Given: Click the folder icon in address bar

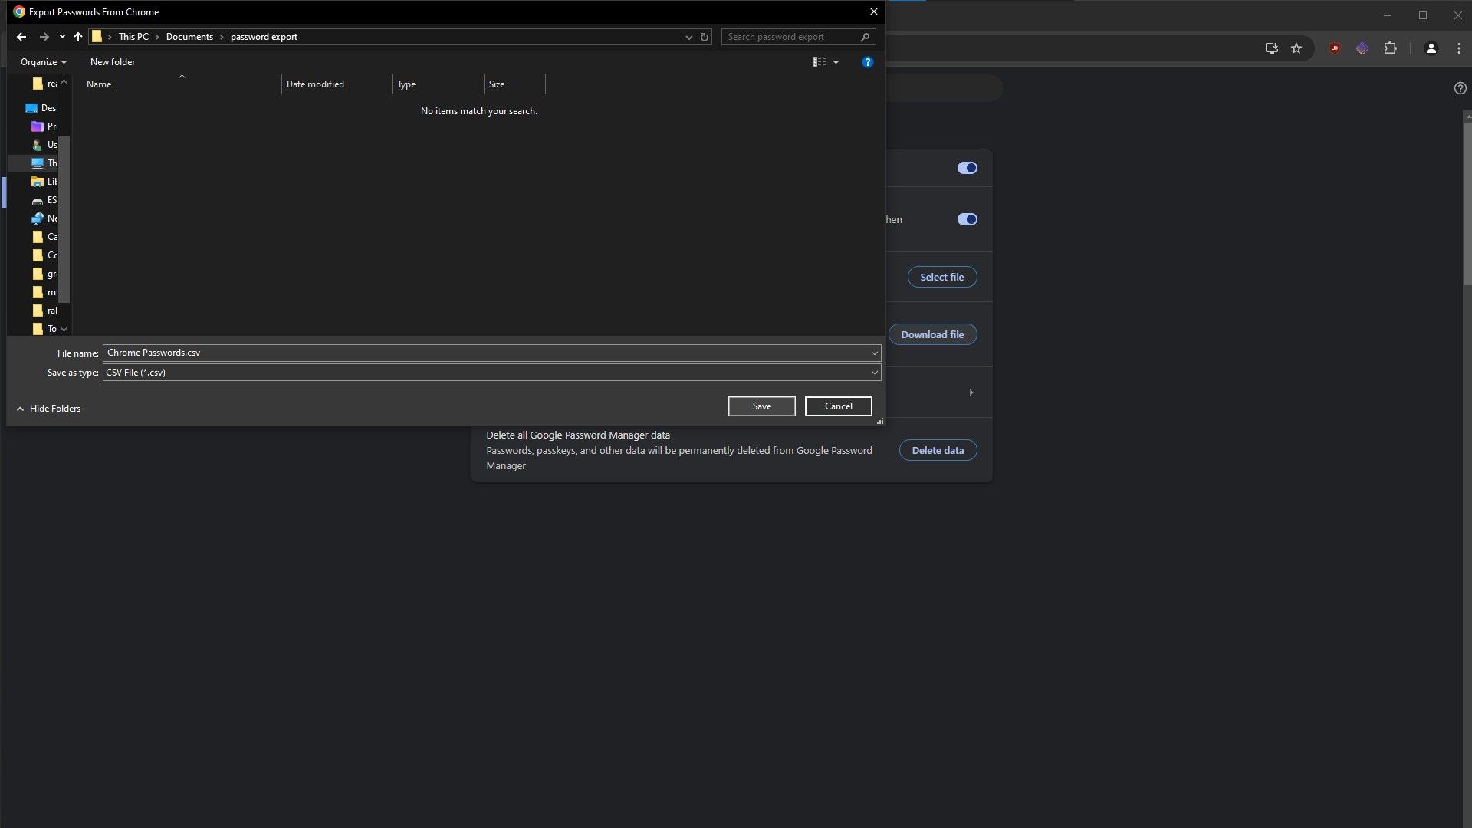Looking at the screenshot, I should 97,37.
